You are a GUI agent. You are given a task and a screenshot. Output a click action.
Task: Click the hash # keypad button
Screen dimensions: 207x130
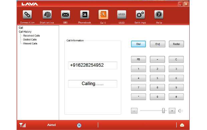176,97
